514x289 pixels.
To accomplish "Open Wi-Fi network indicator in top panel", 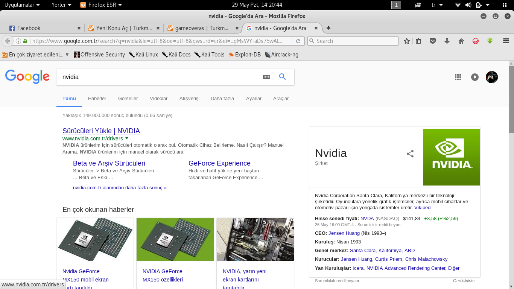I will click(x=458, y=5).
